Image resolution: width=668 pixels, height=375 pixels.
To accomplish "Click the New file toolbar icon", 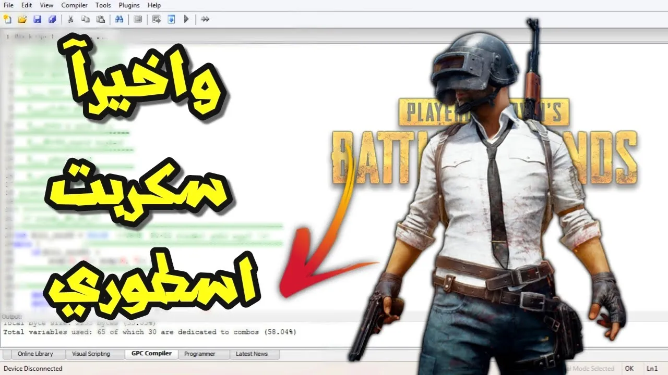I will [7, 19].
